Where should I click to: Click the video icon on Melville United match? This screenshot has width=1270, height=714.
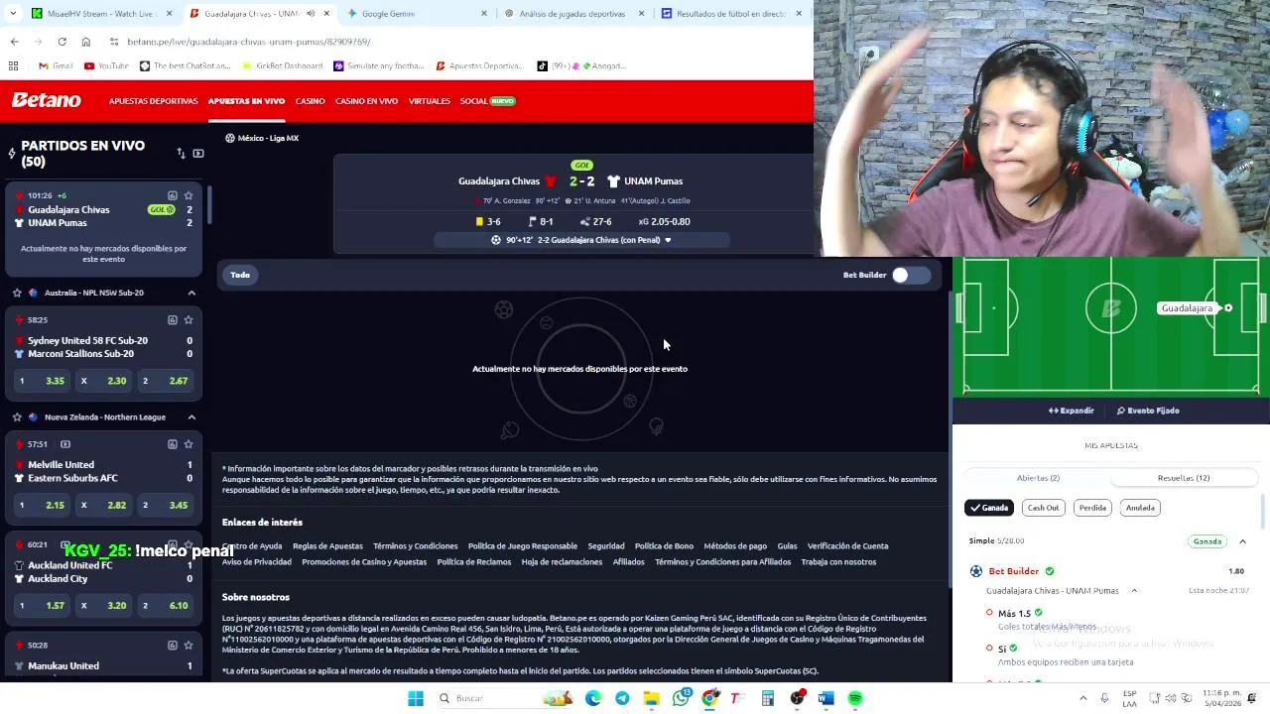coord(64,444)
